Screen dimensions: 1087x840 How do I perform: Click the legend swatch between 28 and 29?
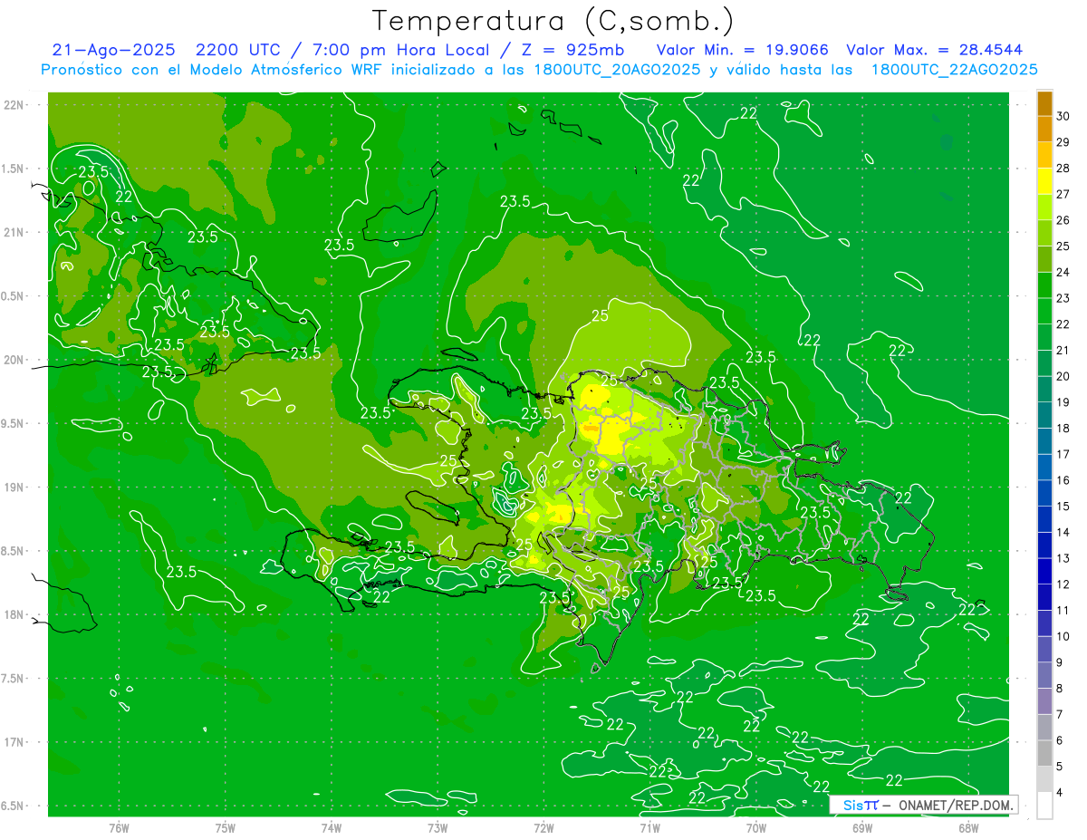[1044, 156]
